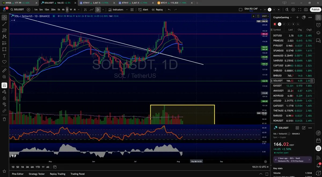
Task: Open quick search magnifier icon
Action: point(287,10)
